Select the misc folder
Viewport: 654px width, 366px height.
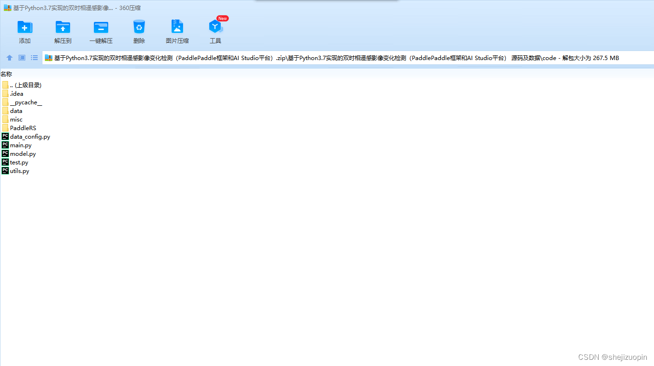pyautogui.click(x=12, y=119)
